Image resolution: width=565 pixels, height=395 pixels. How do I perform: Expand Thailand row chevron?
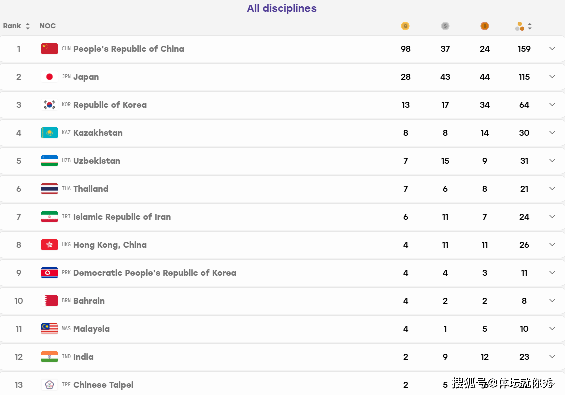coord(552,188)
